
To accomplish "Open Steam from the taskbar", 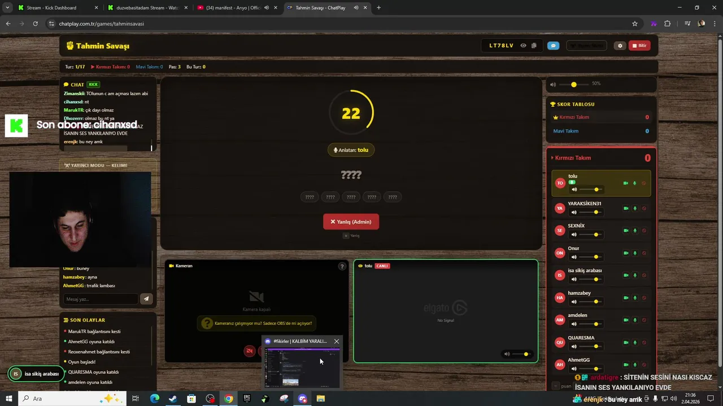I will pos(173,399).
